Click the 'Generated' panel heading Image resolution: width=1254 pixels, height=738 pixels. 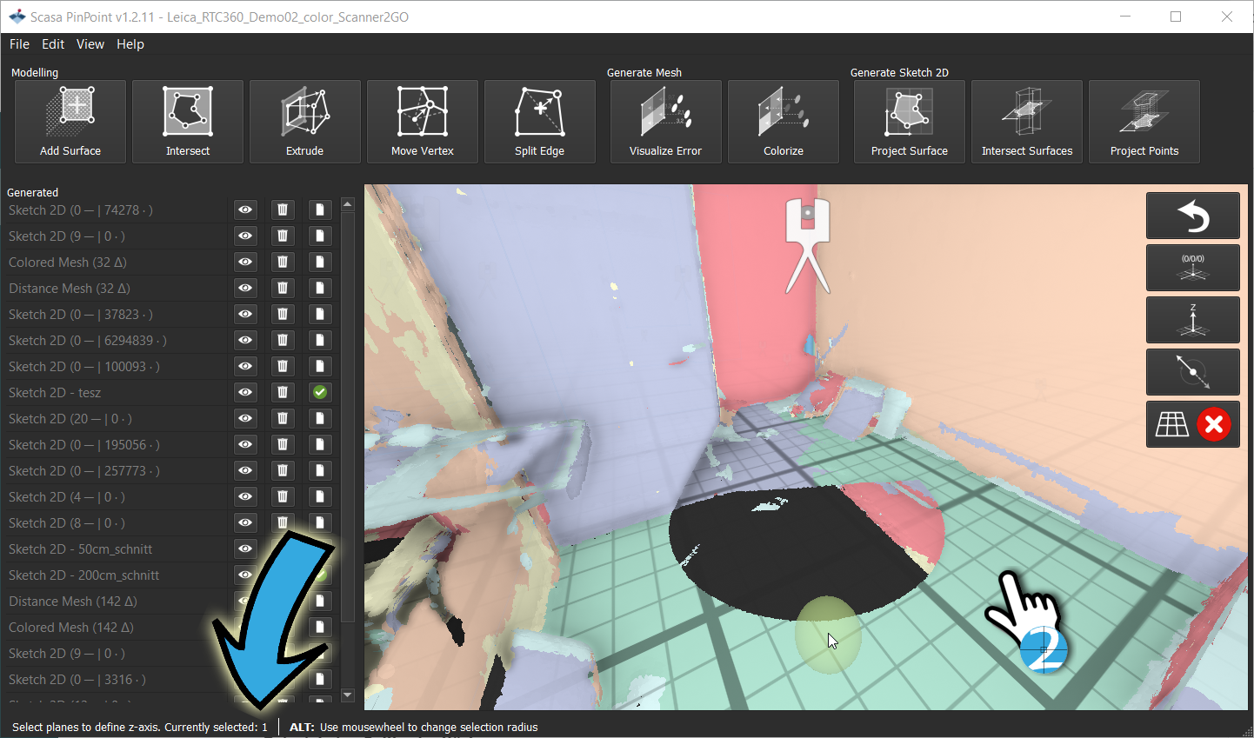32,192
